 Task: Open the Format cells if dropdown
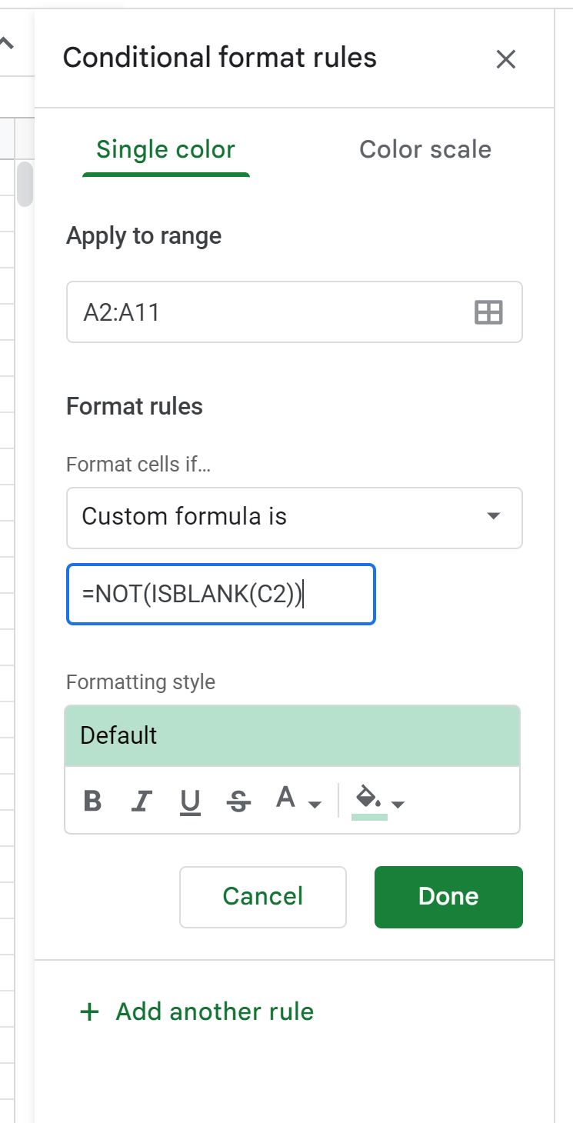click(295, 517)
